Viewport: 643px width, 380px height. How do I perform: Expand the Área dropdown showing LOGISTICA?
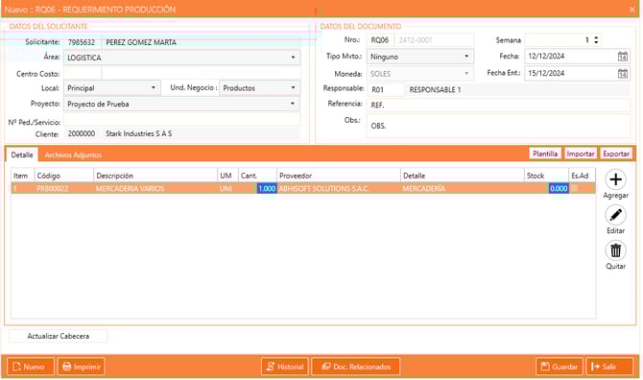293,58
